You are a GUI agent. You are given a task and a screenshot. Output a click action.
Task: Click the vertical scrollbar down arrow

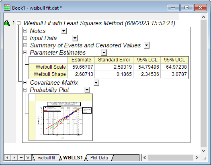coord(203,151)
